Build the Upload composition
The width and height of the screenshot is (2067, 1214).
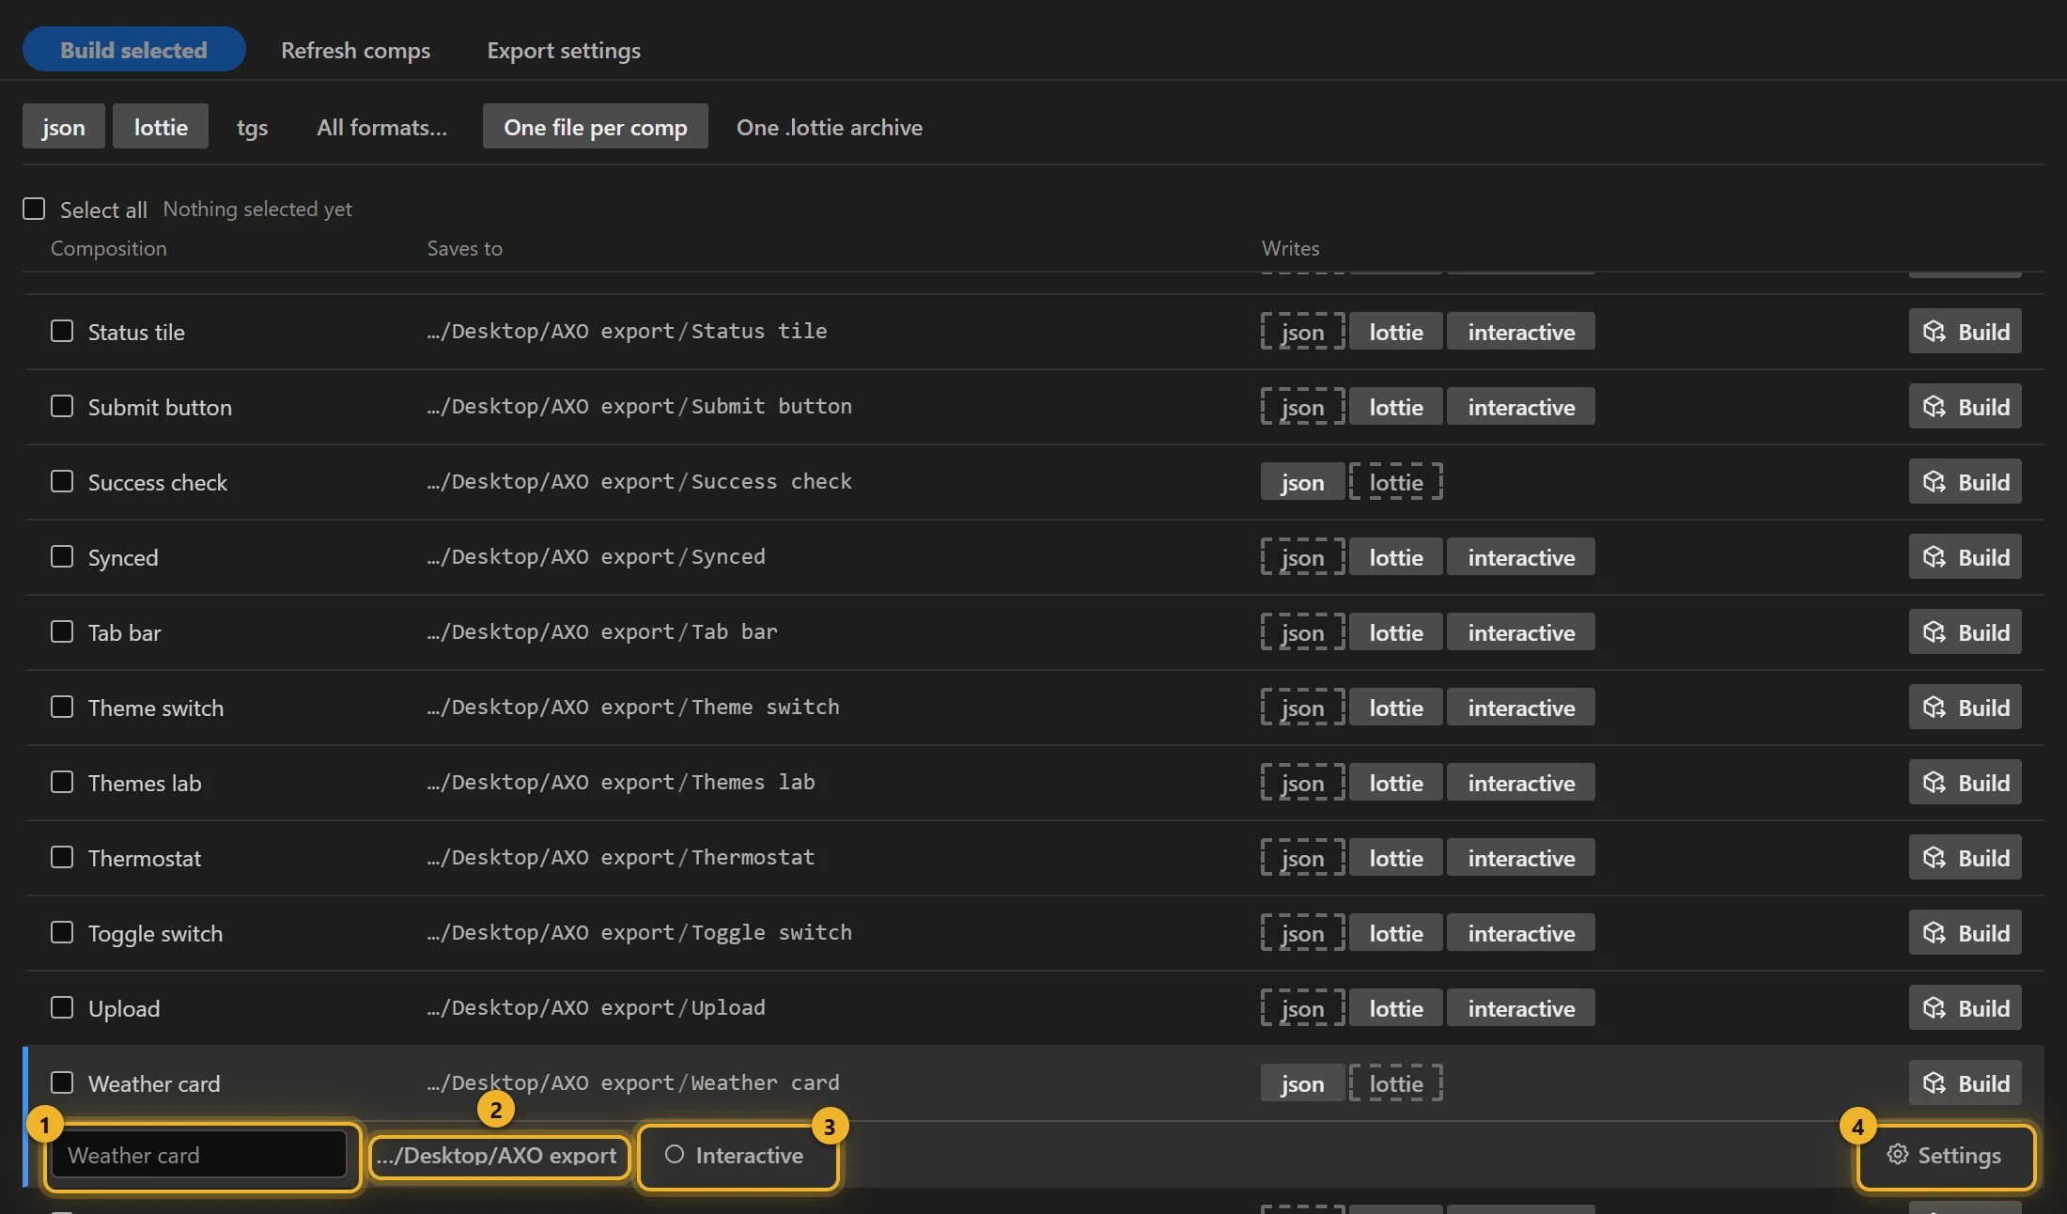point(1965,1007)
